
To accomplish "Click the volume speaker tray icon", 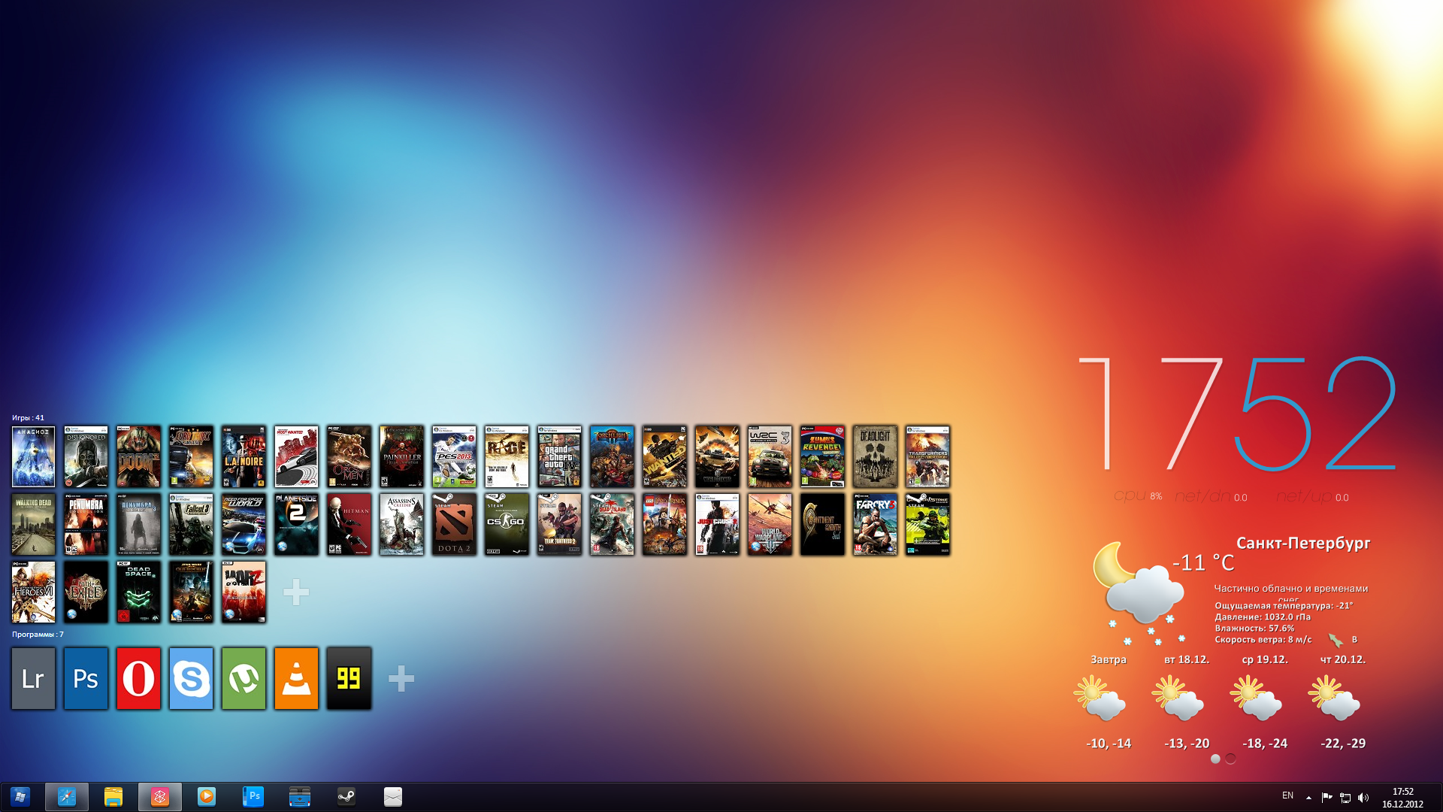I will 1363,798.
